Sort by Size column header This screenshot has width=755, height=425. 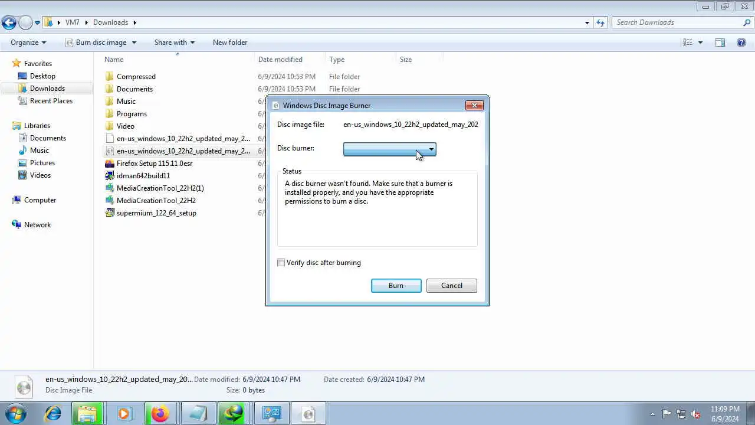pyautogui.click(x=406, y=60)
